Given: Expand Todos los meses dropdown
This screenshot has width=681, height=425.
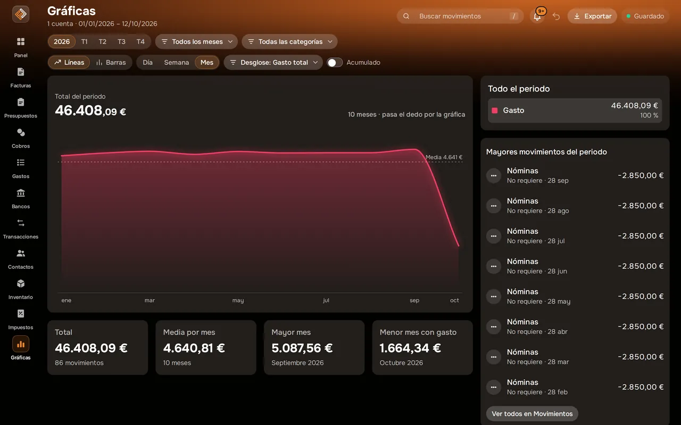Looking at the screenshot, I should pos(197,41).
